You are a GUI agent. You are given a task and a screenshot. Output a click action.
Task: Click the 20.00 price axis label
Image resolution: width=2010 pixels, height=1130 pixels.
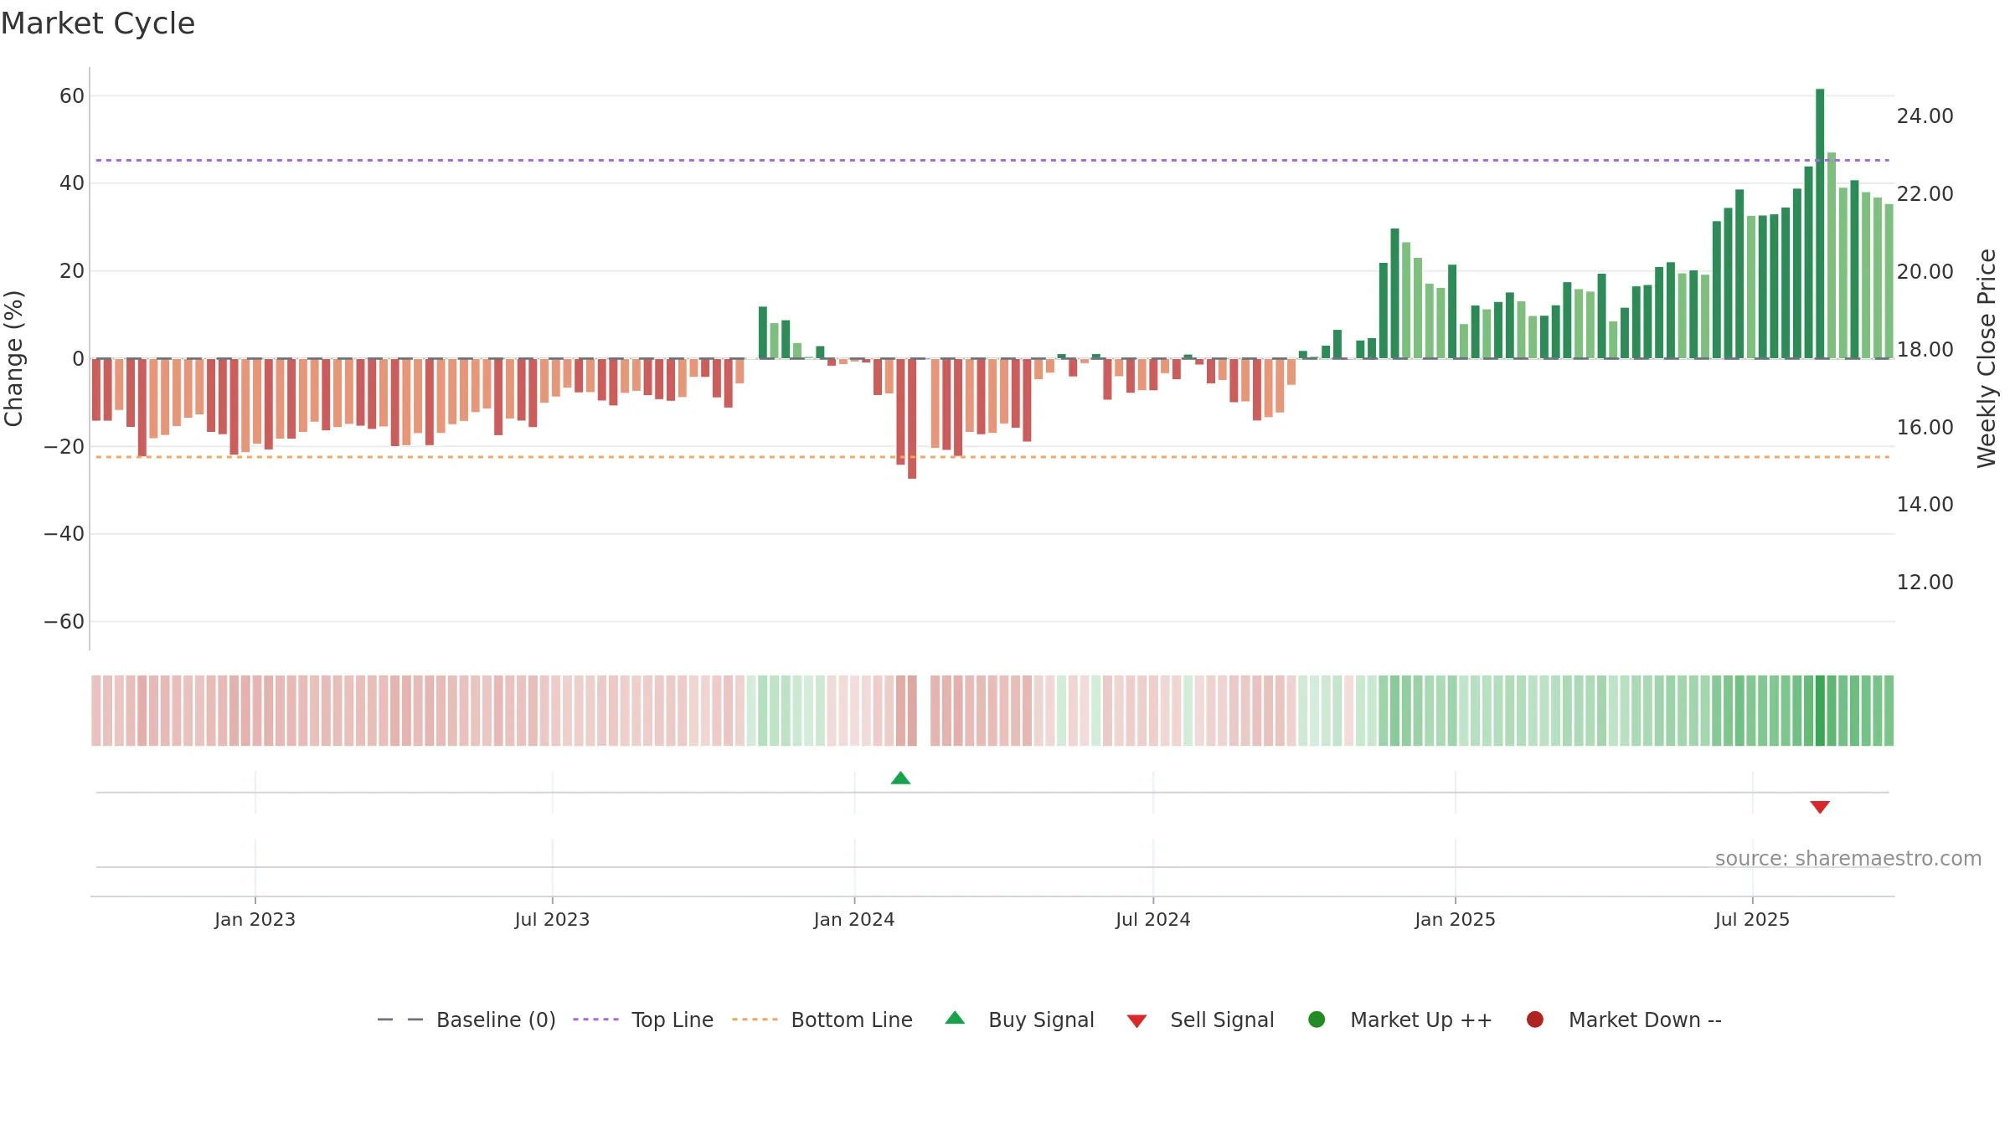(x=1925, y=272)
